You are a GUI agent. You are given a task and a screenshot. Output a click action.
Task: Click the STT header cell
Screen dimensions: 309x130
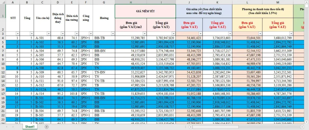coord(13,18)
